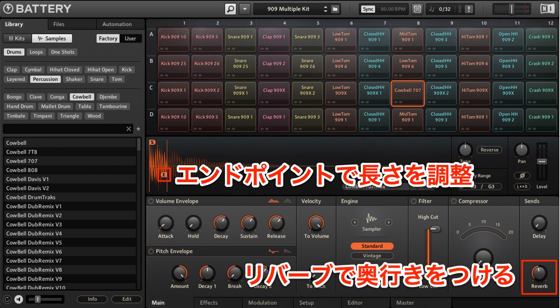Viewport: 560px width, 308px height.
Task: Open the folder icon next to the kit name
Action: tap(335, 9)
